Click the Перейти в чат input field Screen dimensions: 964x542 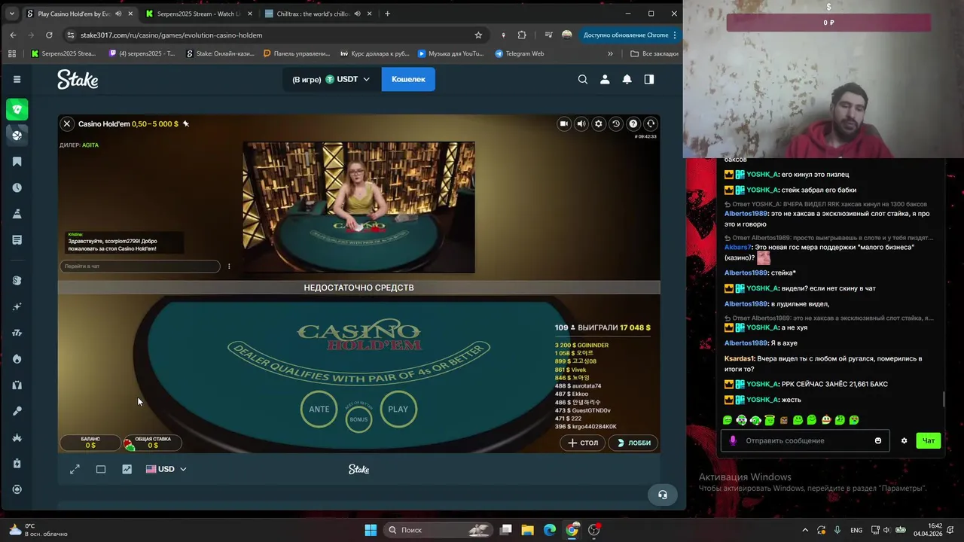point(140,266)
